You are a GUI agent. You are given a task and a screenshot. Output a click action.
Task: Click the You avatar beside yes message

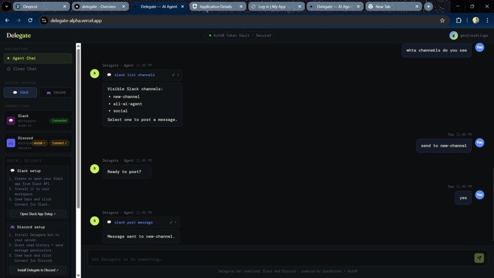pos(479,195)
